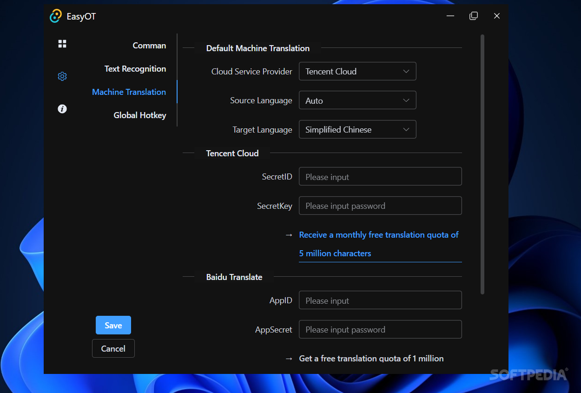581x393 pixels.
Task: Focus the Tencent Cloud SecretID field
Action: (x=380, y=177)
